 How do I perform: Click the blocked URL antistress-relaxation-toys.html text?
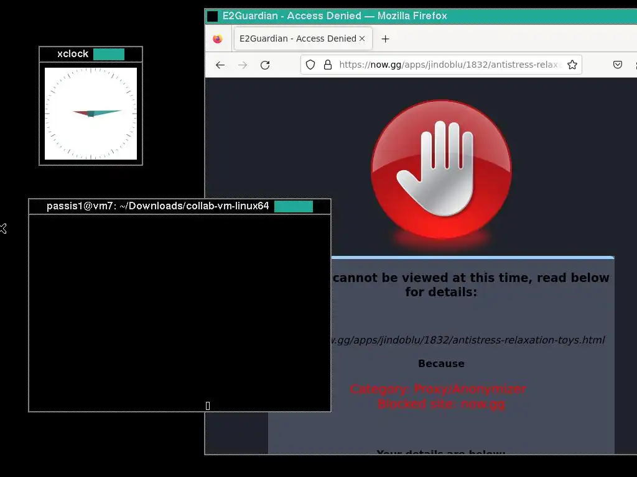[468, 340]
